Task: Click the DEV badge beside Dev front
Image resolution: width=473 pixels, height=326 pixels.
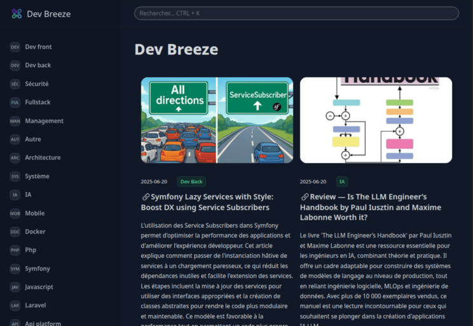Action: [x=15, y=47]
